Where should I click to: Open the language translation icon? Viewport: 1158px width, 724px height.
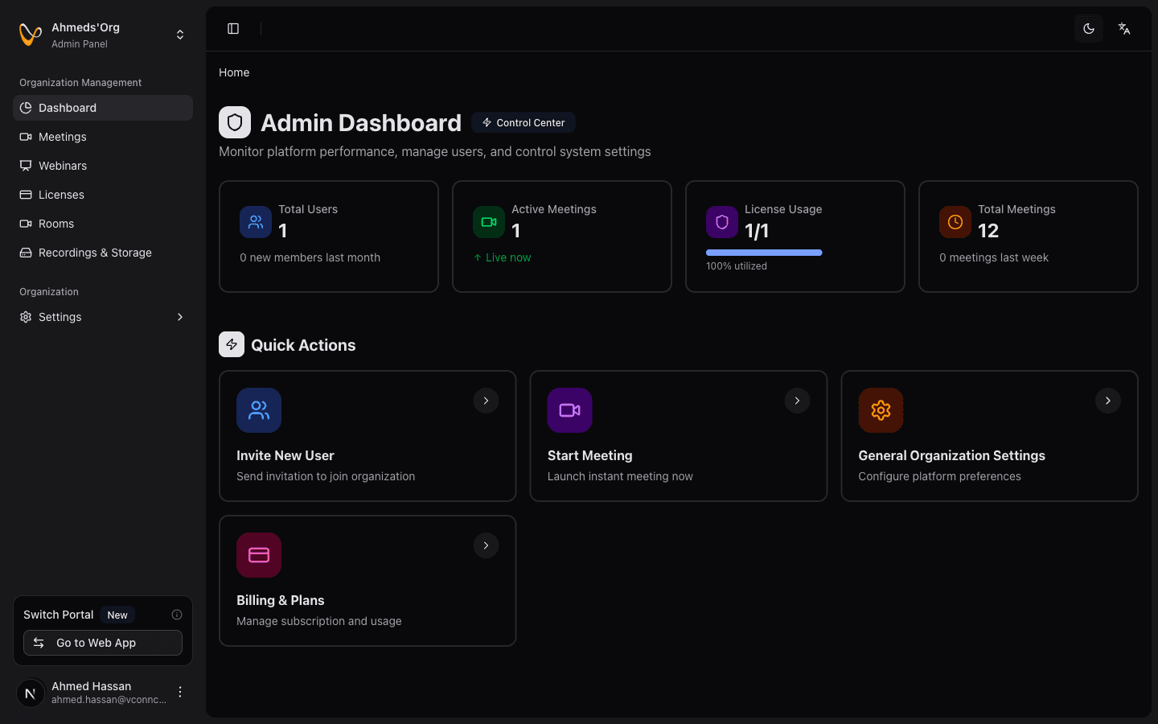1124,29
